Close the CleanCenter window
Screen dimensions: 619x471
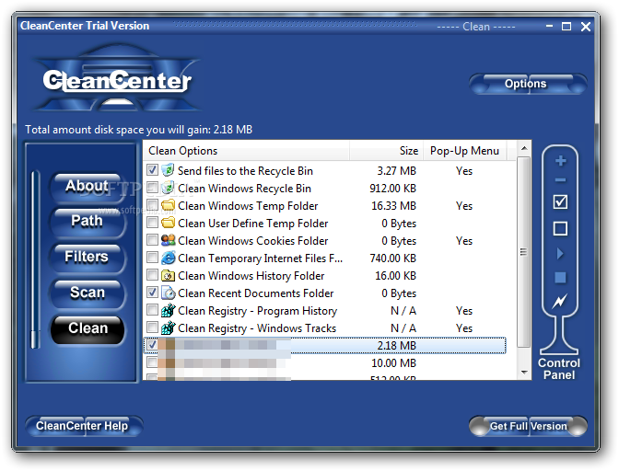pos(586,27)
